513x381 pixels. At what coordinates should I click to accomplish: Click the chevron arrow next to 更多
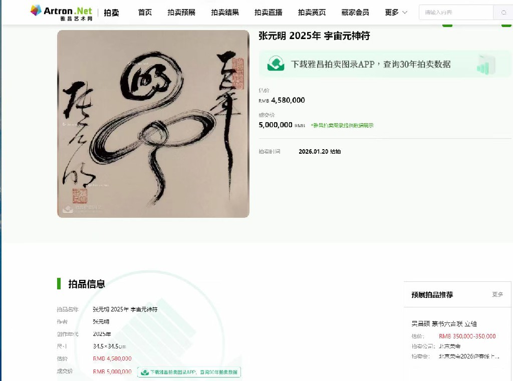coord(405,13)
